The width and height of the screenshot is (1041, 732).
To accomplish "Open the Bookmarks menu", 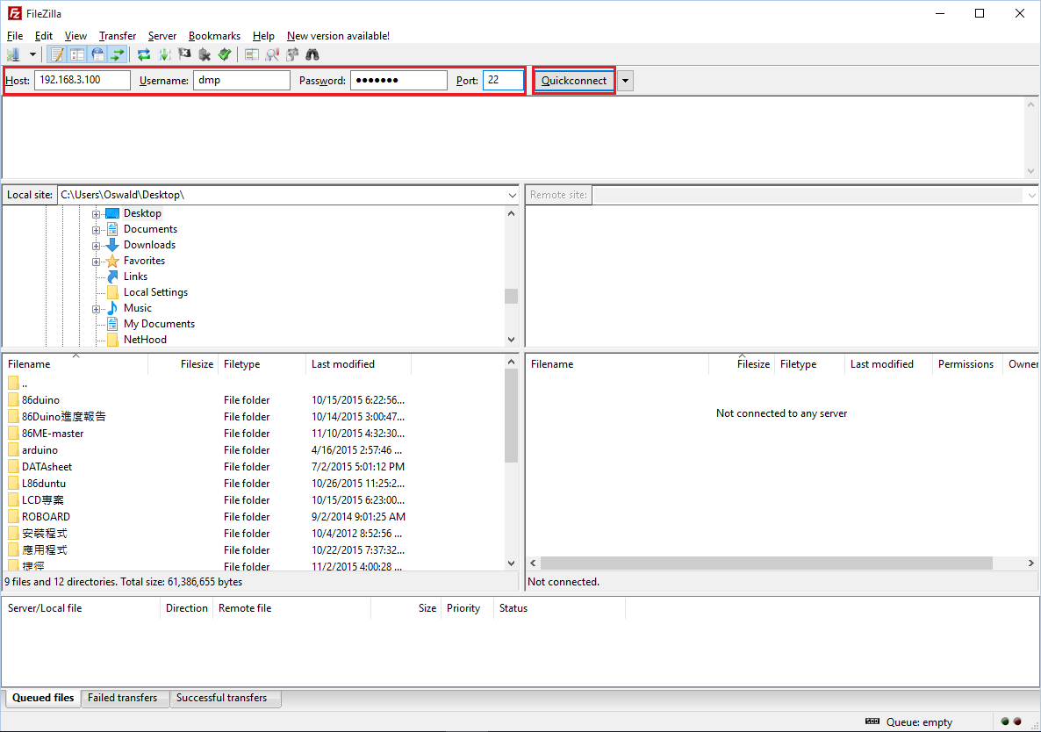I will click(x=214, y=36).
